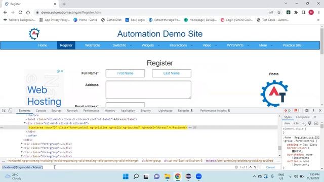Viewport: 324px width, 182px height.
Task: Open the Computed styles tab
Action: click(303, 117)
